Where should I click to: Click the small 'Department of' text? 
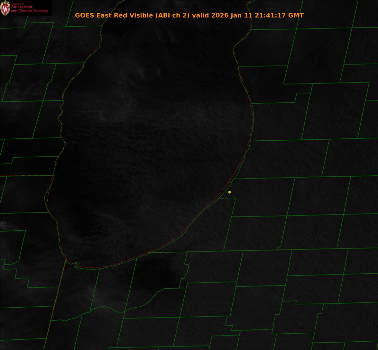(17, 4)
